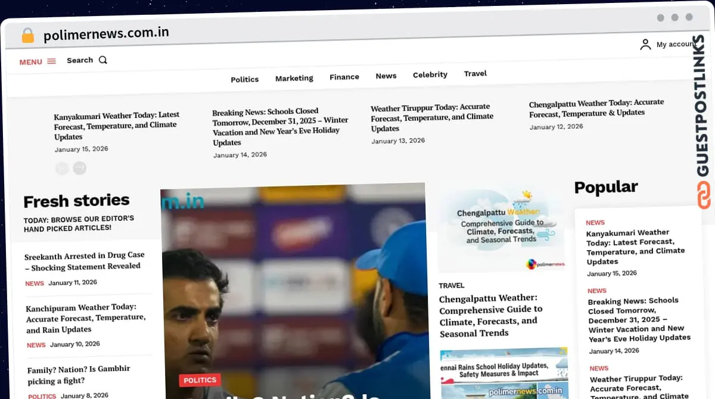The height and width of the screenshot is (399, 715).
Task: Open Sreekanth Arrested in Drug Case story
Action: click(x=85, y=261)
